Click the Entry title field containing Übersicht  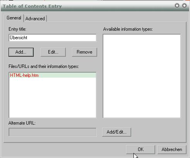pos(53,38)
